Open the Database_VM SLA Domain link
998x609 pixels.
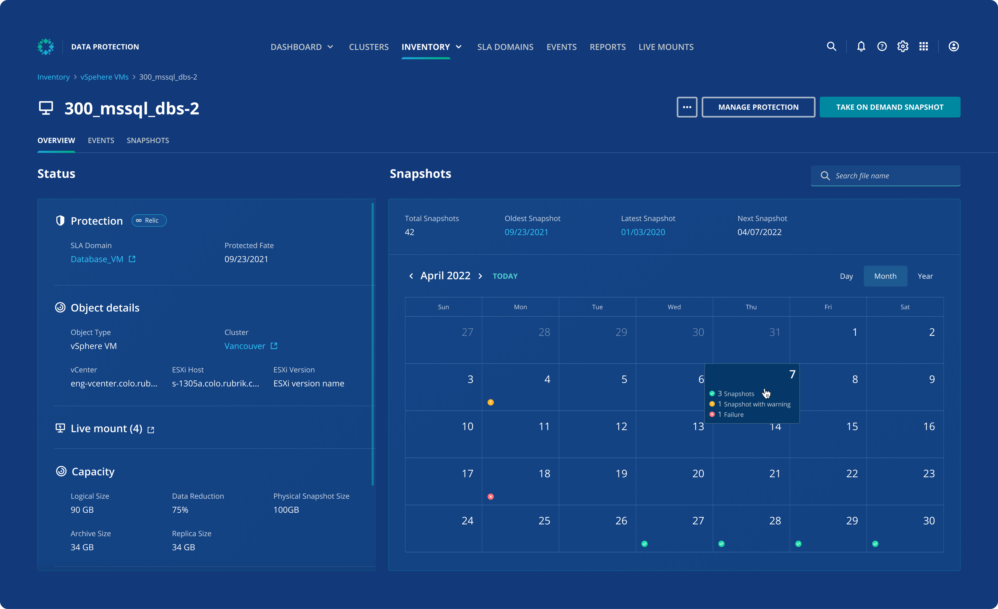coord(97,259)
